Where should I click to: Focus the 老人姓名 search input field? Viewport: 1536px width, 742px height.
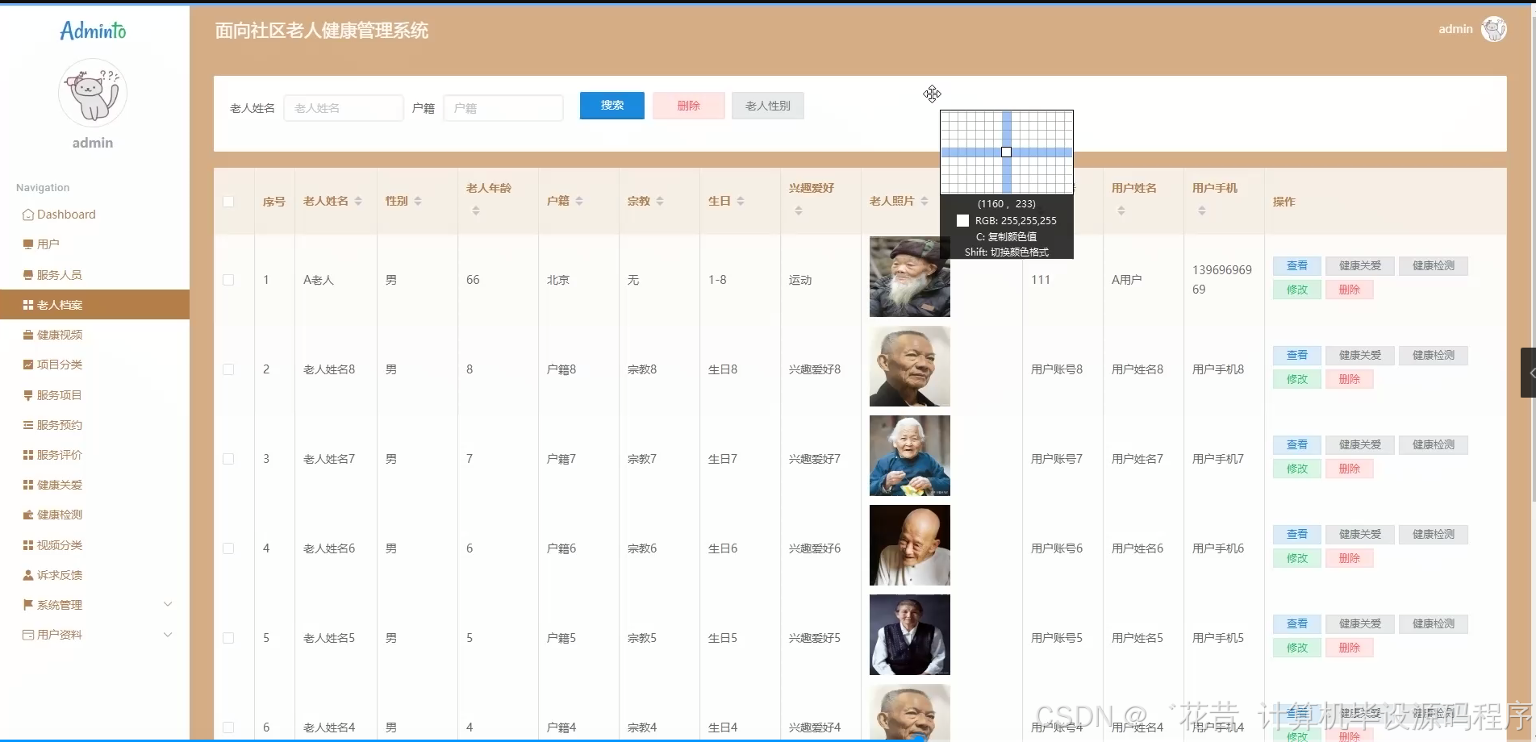344,108
